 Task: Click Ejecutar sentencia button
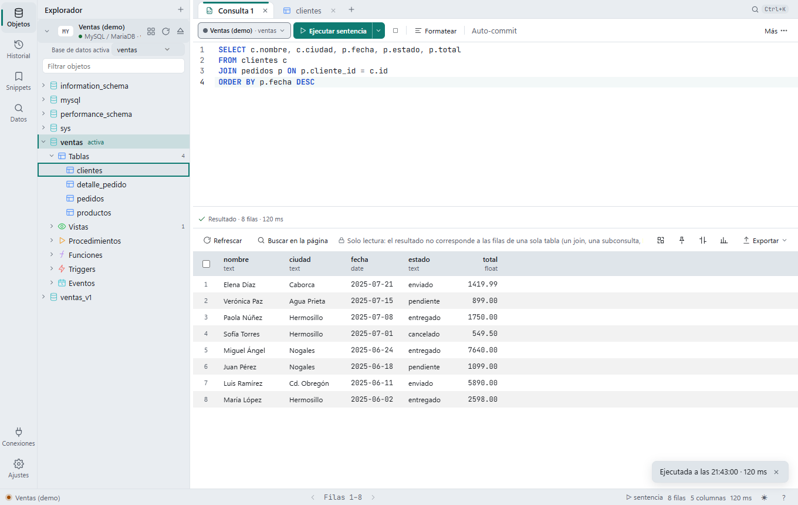coord(333,31)
